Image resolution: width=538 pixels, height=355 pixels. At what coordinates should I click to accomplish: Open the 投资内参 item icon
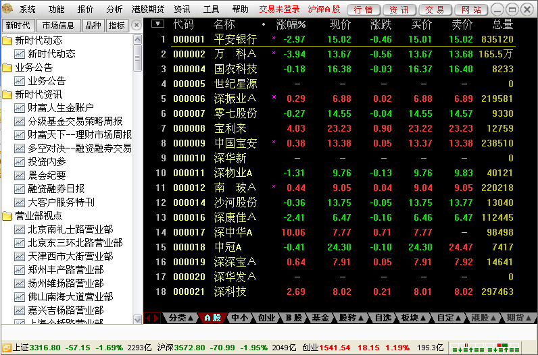pos(20,162)
